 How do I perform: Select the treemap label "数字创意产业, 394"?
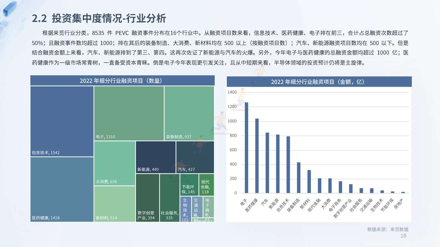[146, 215]
